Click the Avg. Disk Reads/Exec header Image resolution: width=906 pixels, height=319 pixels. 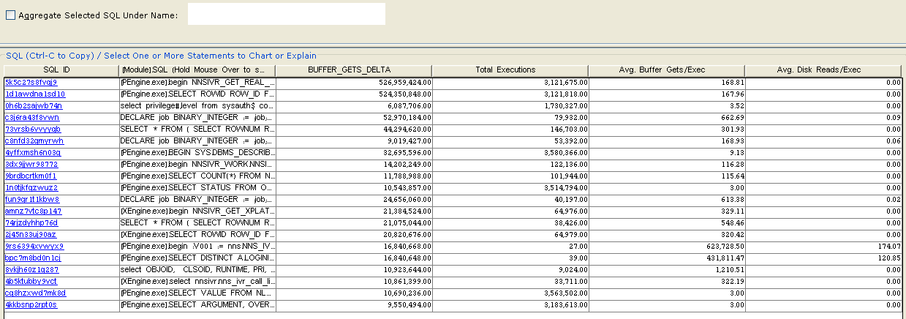pyautogui.click(x=824, y=70)
